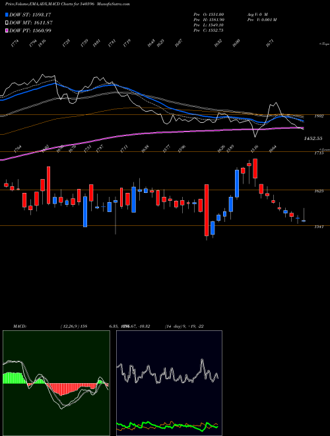
Task: Click the 1623 price axis label
Action: (319, 192)
